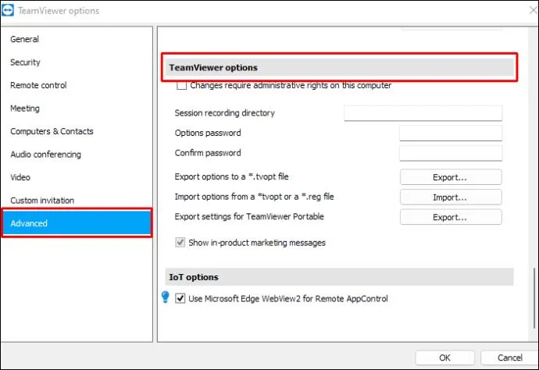Click the vertical scrollbar thumb

click(x=534, y=298)
